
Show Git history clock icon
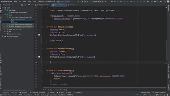coord(141,2)
